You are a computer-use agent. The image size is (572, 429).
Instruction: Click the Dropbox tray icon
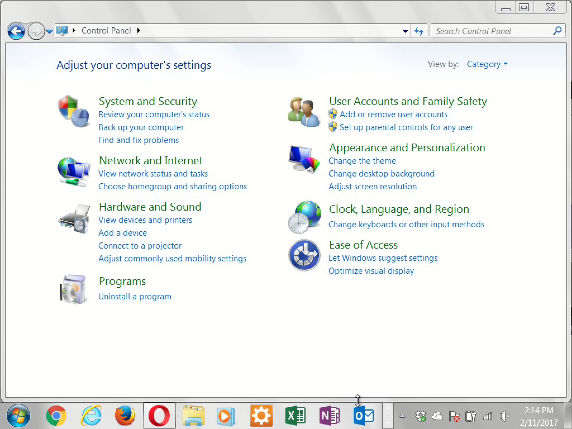(421, 416)
